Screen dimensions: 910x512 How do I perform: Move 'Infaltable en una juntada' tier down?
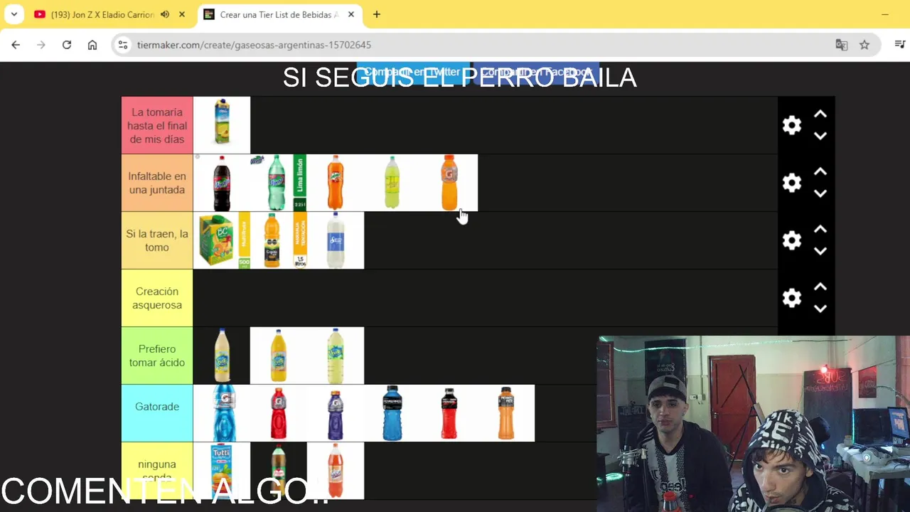tap(820, 193)
